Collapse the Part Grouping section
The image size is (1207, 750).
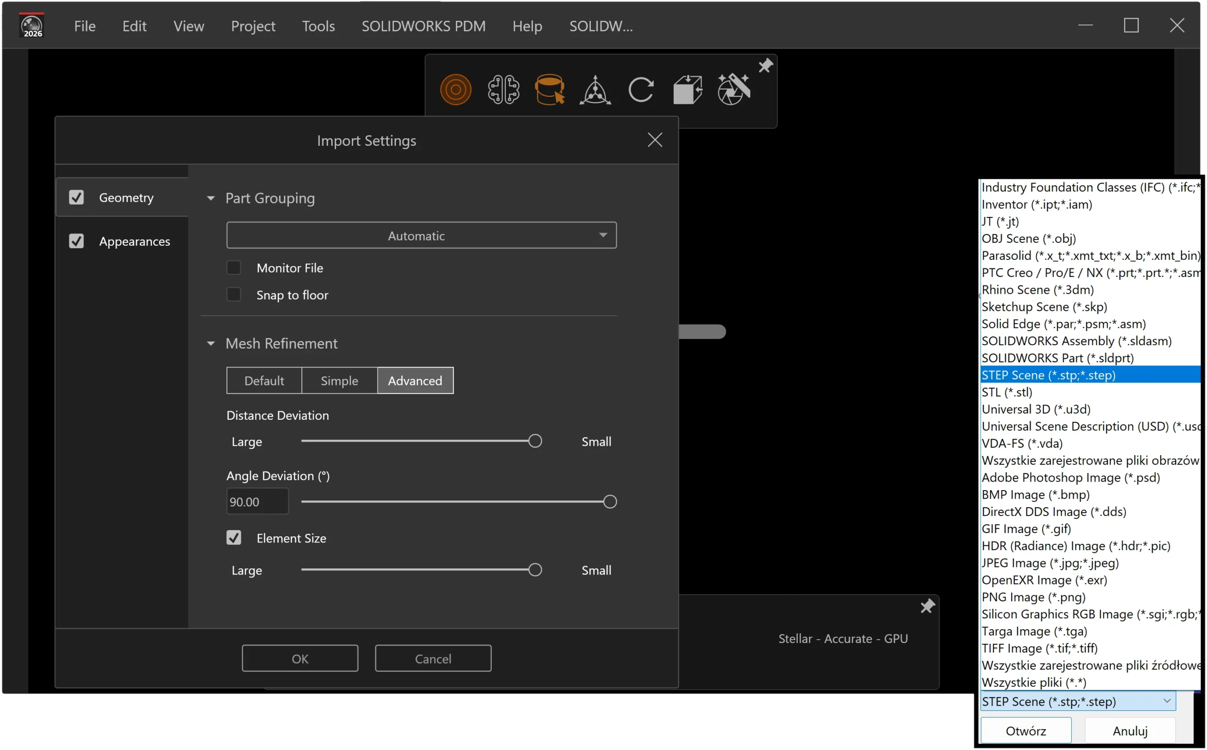pyautogui.click(x=211, y=199)
